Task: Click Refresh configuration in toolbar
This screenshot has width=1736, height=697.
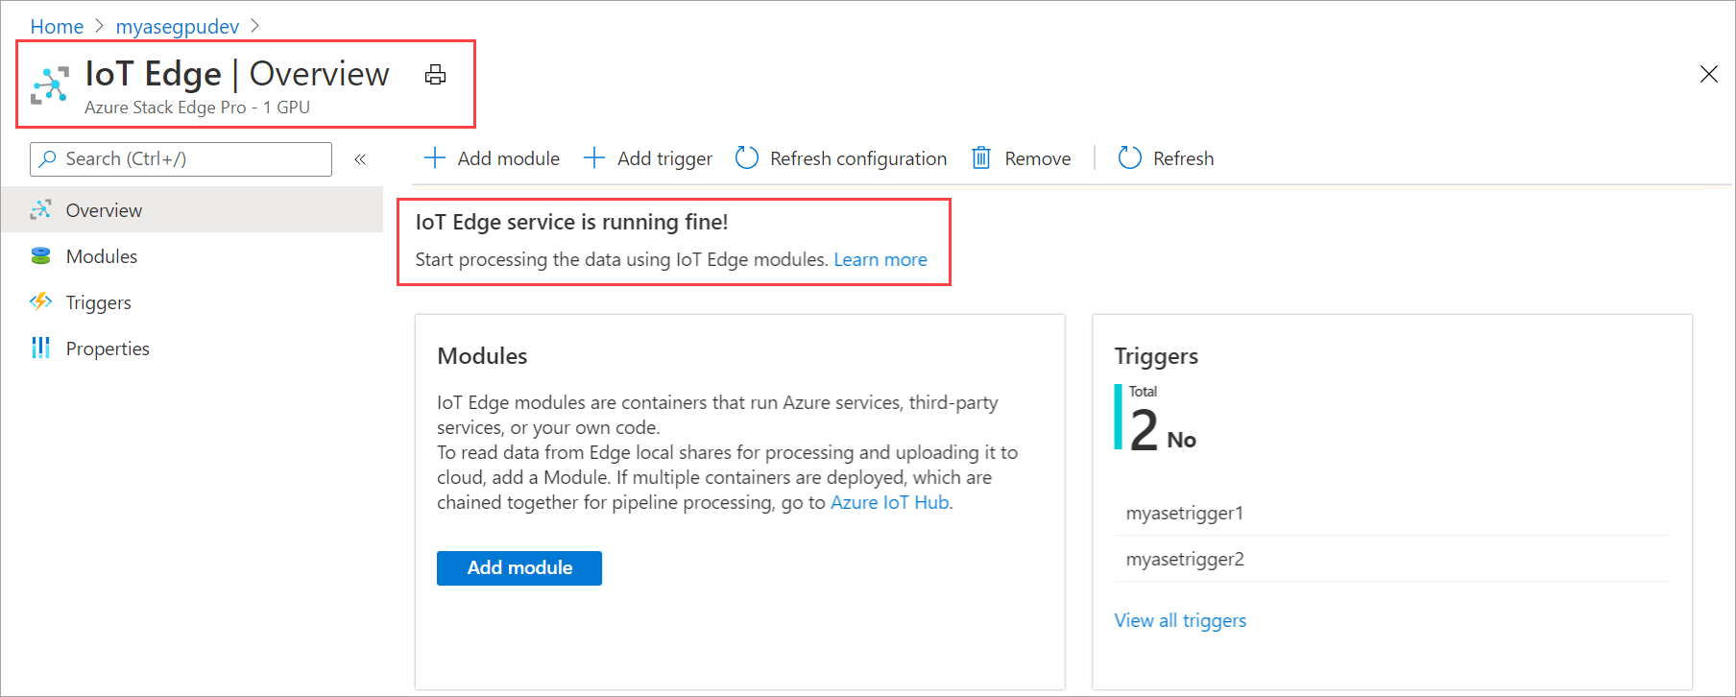Action: pos(841,158)
